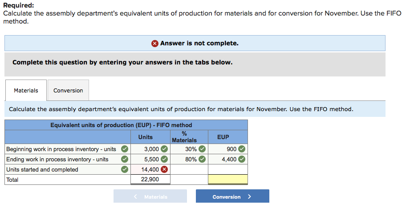
Task: Click the 'Total' row label
Action: [12, 180]
